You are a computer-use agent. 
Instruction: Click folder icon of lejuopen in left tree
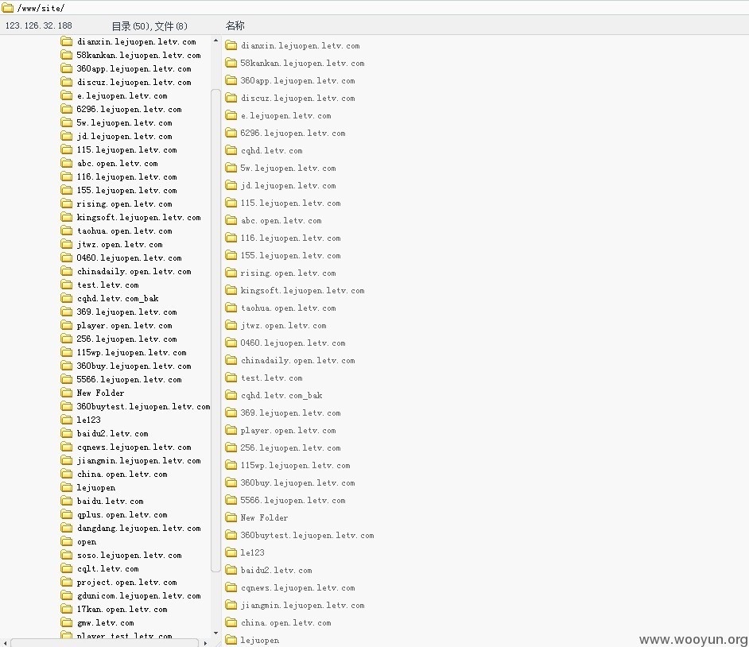(67, 487)
